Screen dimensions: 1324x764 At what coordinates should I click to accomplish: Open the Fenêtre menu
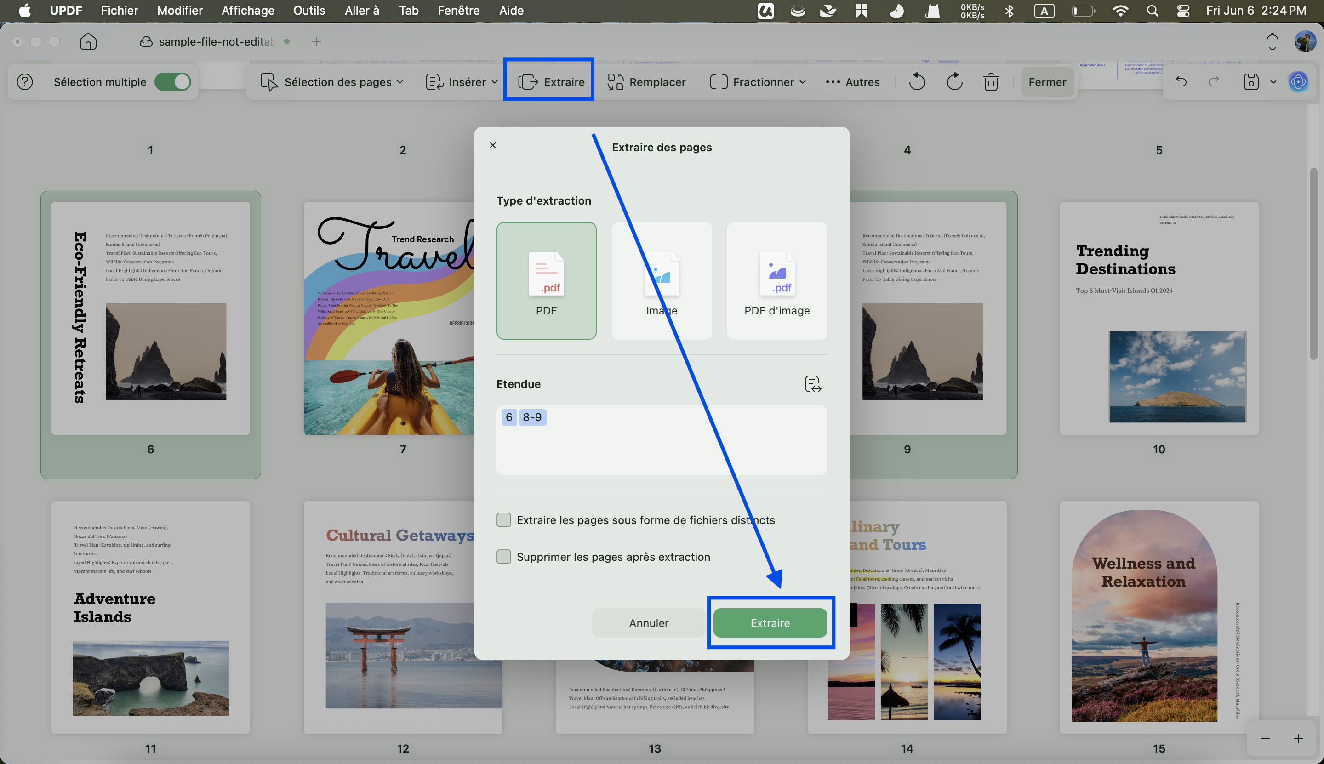click(x=458, y=11)
